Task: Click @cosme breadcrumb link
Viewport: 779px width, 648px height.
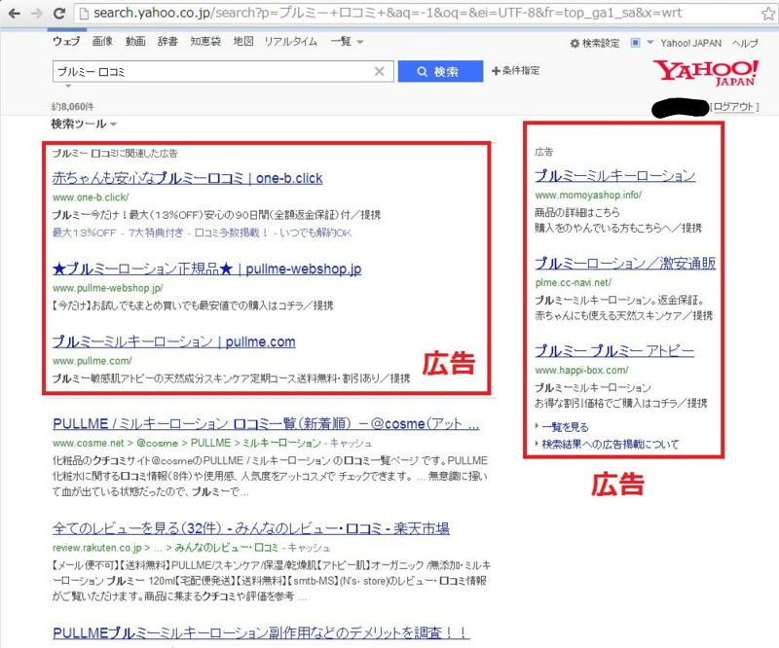Action: coord(157,443)
